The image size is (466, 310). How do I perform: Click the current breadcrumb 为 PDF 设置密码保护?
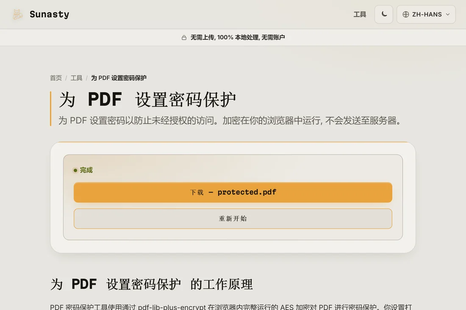[119, 78]
